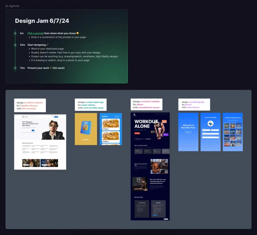Click the blue search button in advice design
Screen dimensions: 257x235
[33, 131]
